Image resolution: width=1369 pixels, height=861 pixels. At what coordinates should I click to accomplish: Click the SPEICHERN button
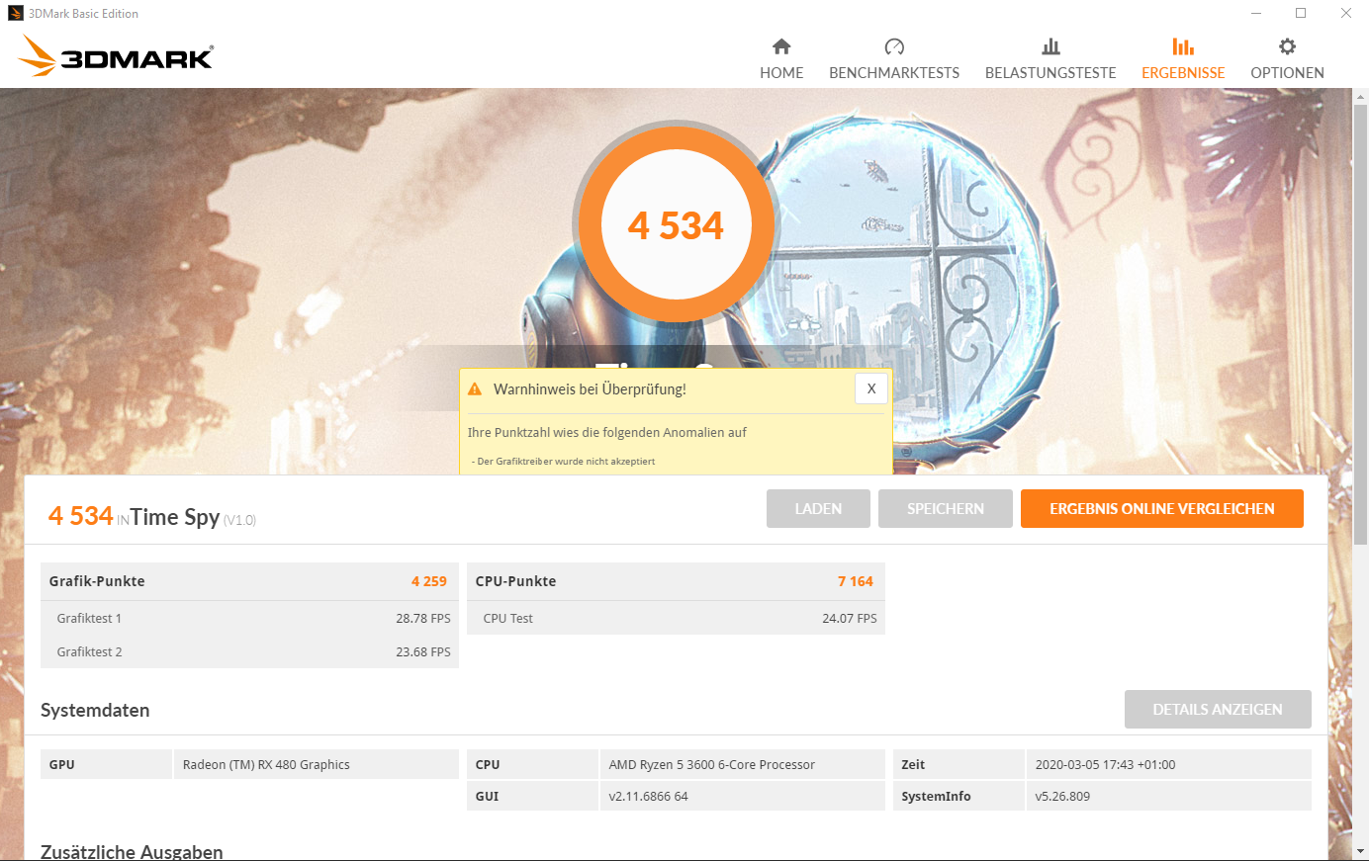coord(946,508)
